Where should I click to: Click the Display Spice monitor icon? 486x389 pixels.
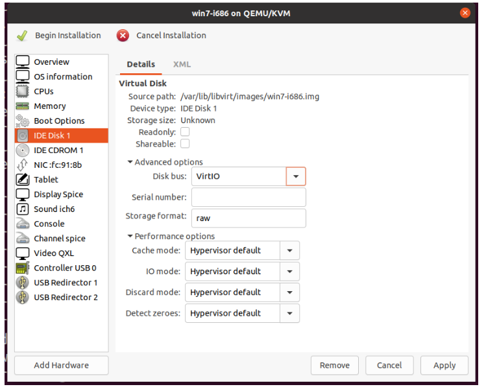coord(23,194)
